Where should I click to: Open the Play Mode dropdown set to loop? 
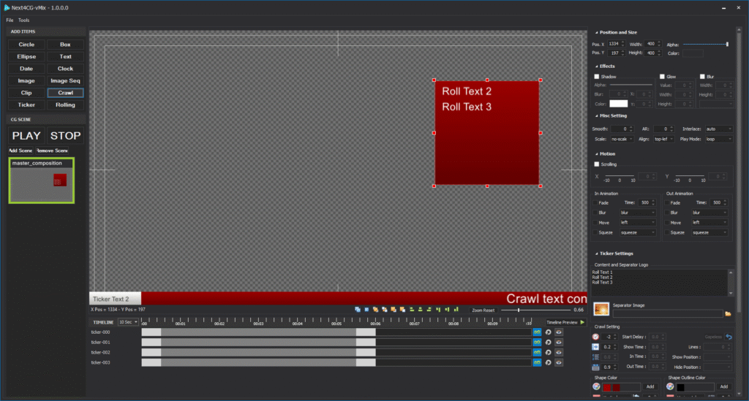pos(719,139)
